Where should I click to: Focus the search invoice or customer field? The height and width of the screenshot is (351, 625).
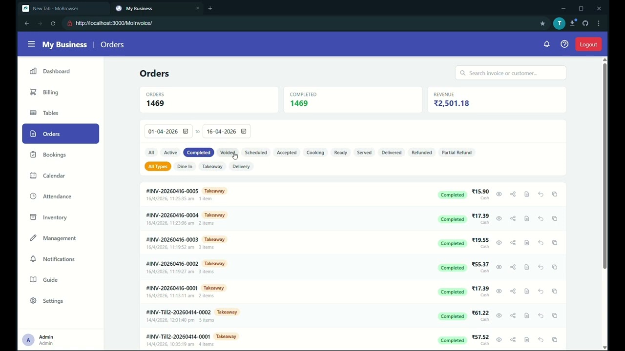click(x=511, y=73)
